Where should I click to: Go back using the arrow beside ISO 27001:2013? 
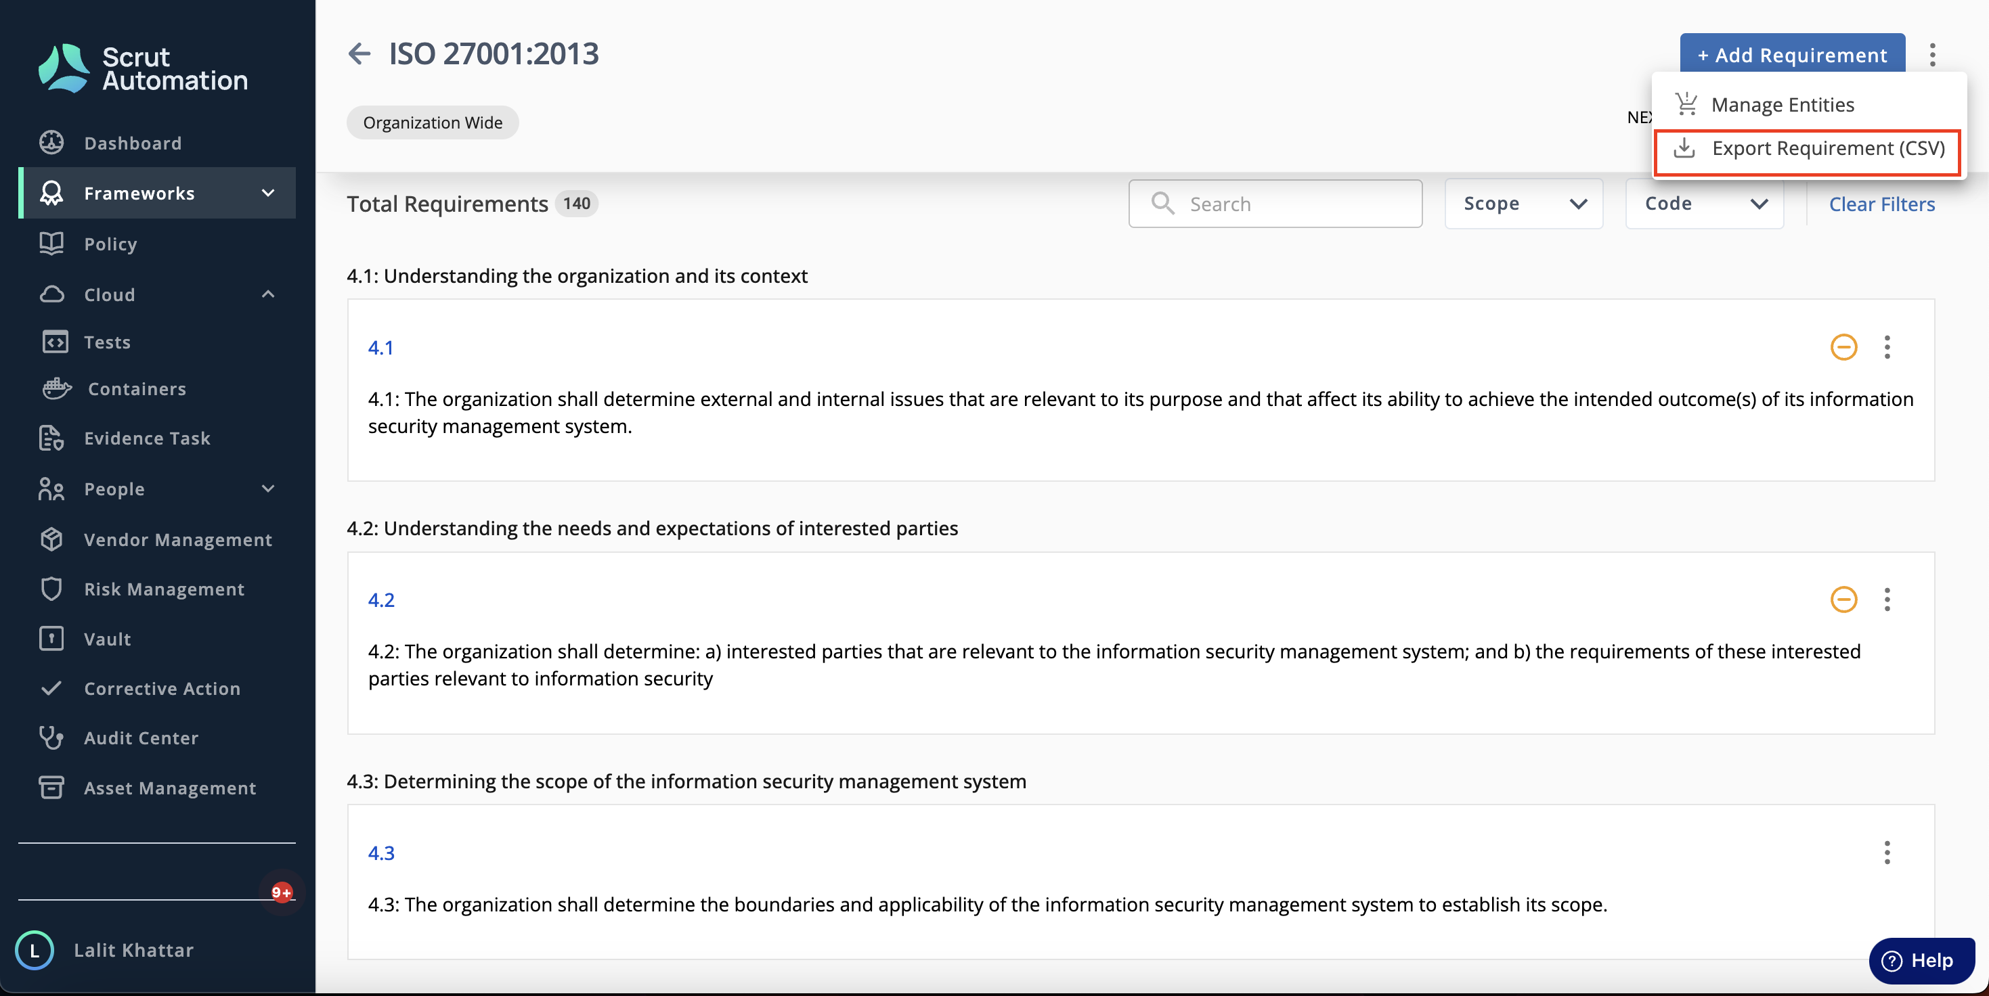tap(359, 53)
